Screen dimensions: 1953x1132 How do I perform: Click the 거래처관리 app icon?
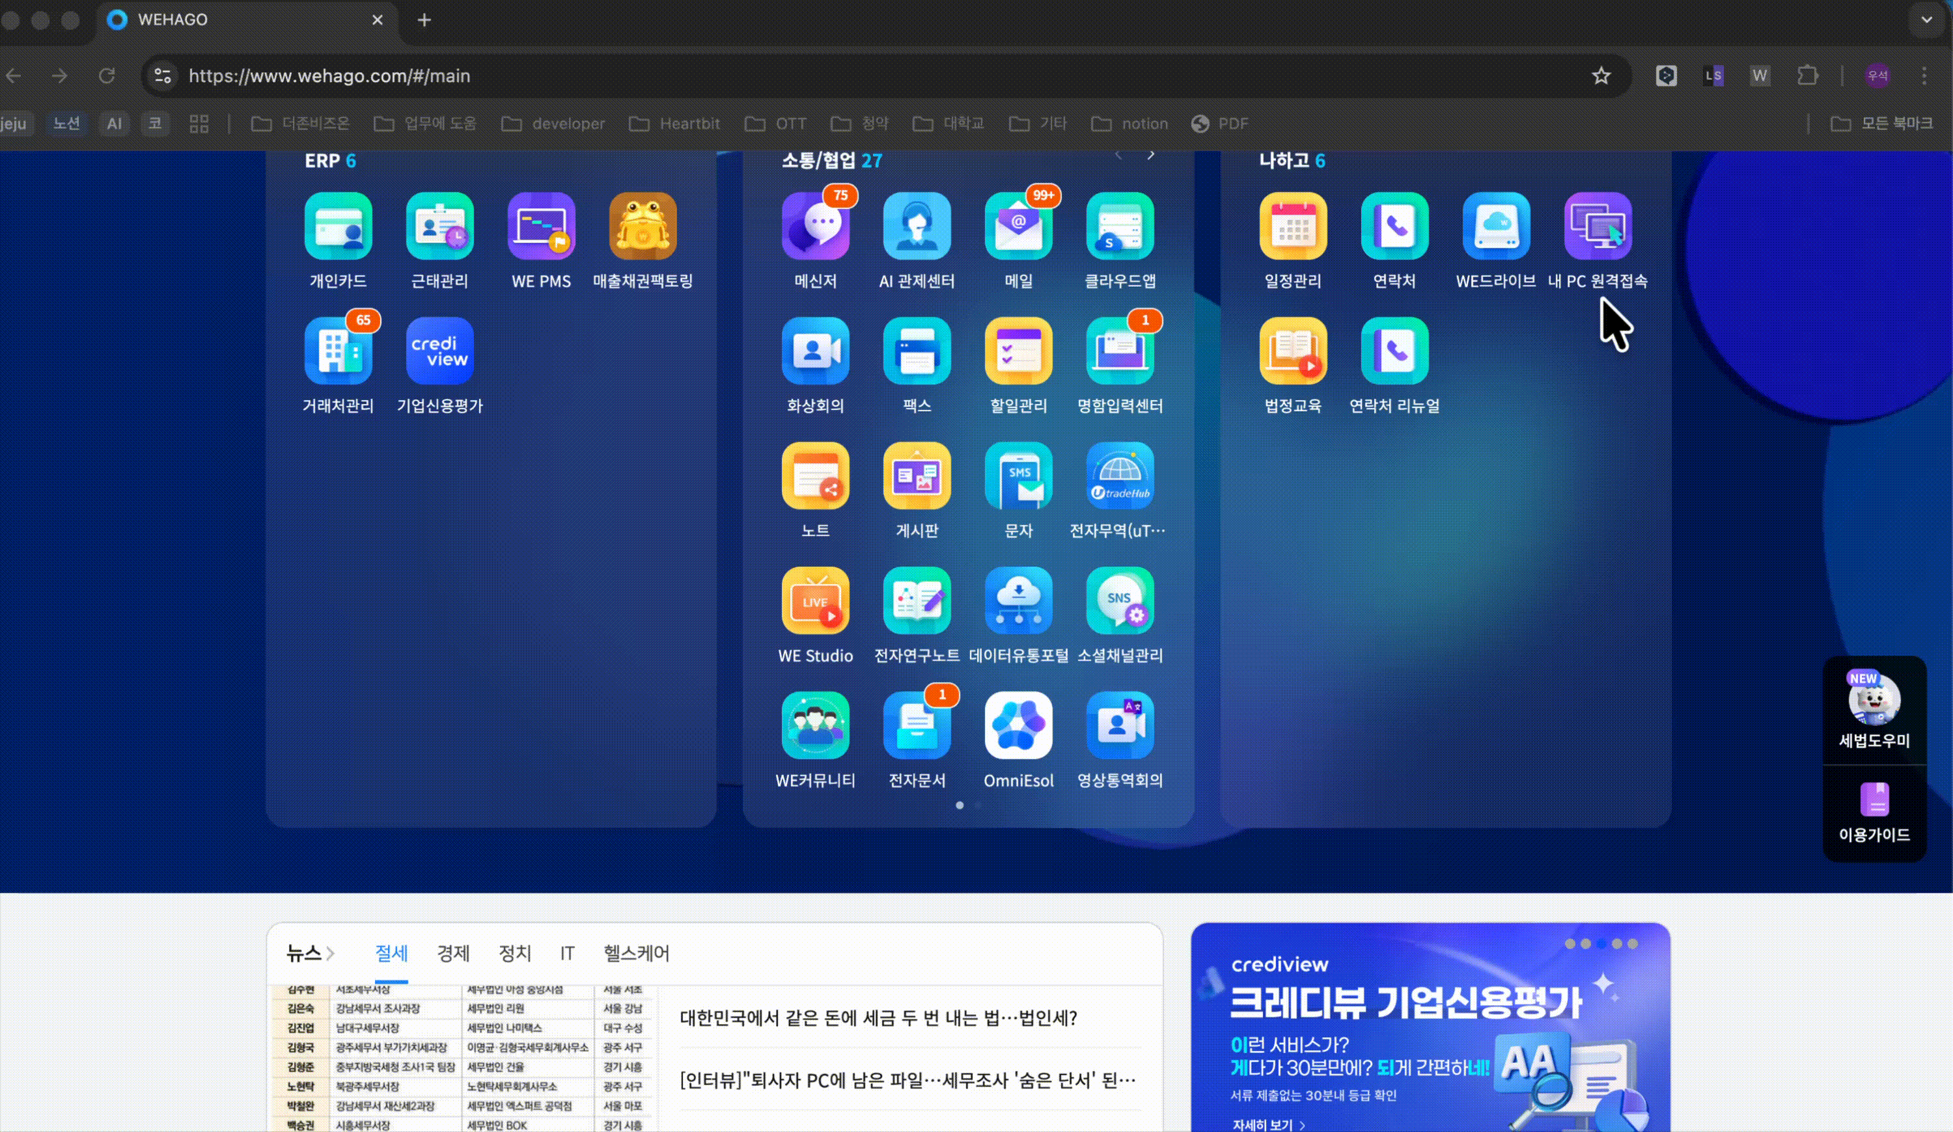[338, 351]
